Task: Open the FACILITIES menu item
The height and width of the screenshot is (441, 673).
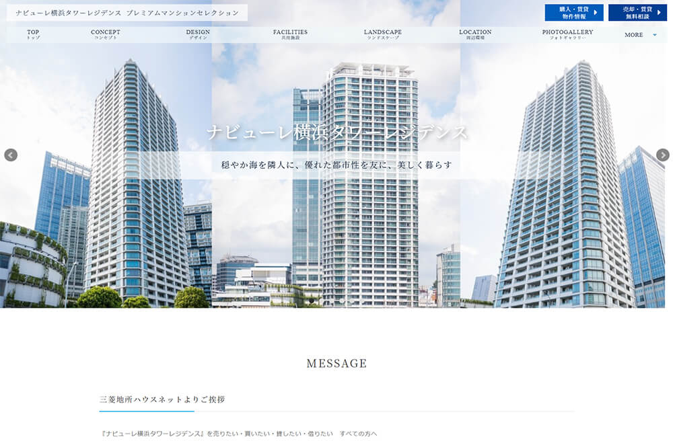Action: (x=290, y=34)
